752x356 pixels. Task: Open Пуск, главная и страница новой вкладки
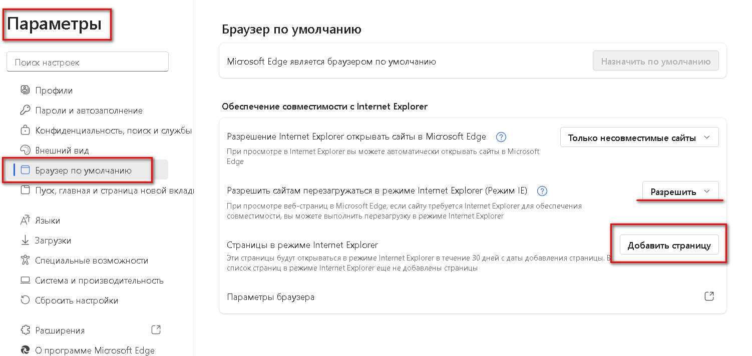point(100,191)
